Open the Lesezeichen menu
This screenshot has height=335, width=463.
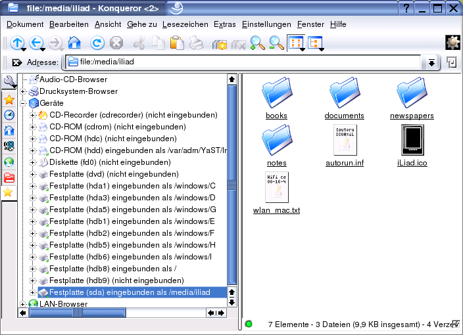pyautogui.click(x=185, y=24)
